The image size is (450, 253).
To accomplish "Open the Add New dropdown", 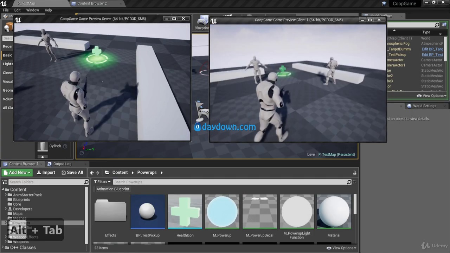I will [x=17, y=173].
